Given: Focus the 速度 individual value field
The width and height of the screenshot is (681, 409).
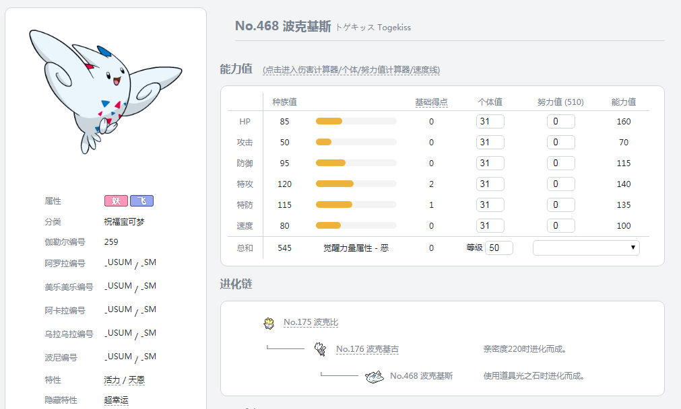Looking at the screenshot, I should 490,225.
